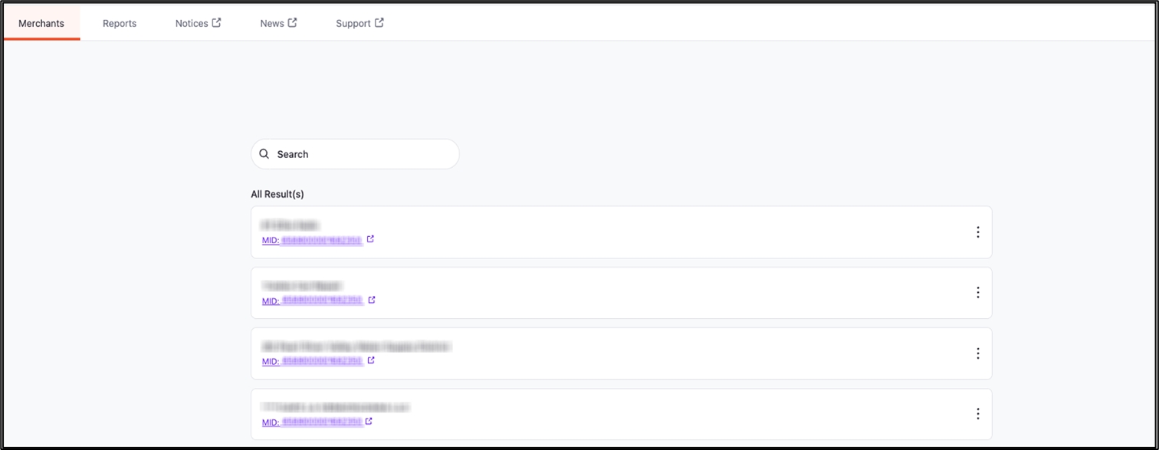Image resolution: width=1159 pixels, height=450 pixels.
Task: Click the third merchant's MID link
Action: pos(312,361)
